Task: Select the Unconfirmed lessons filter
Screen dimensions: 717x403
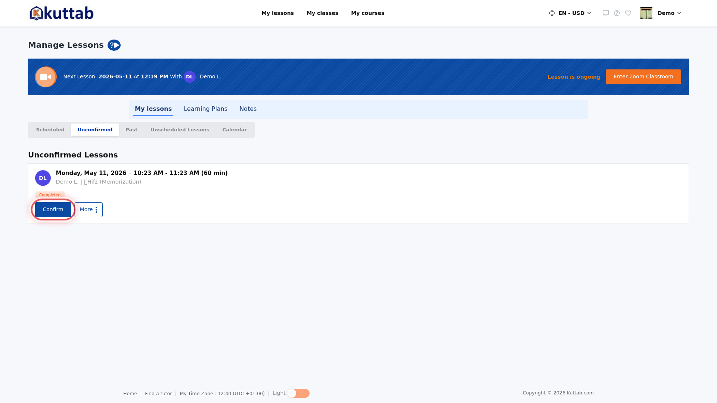Action: tap(95, 130)
